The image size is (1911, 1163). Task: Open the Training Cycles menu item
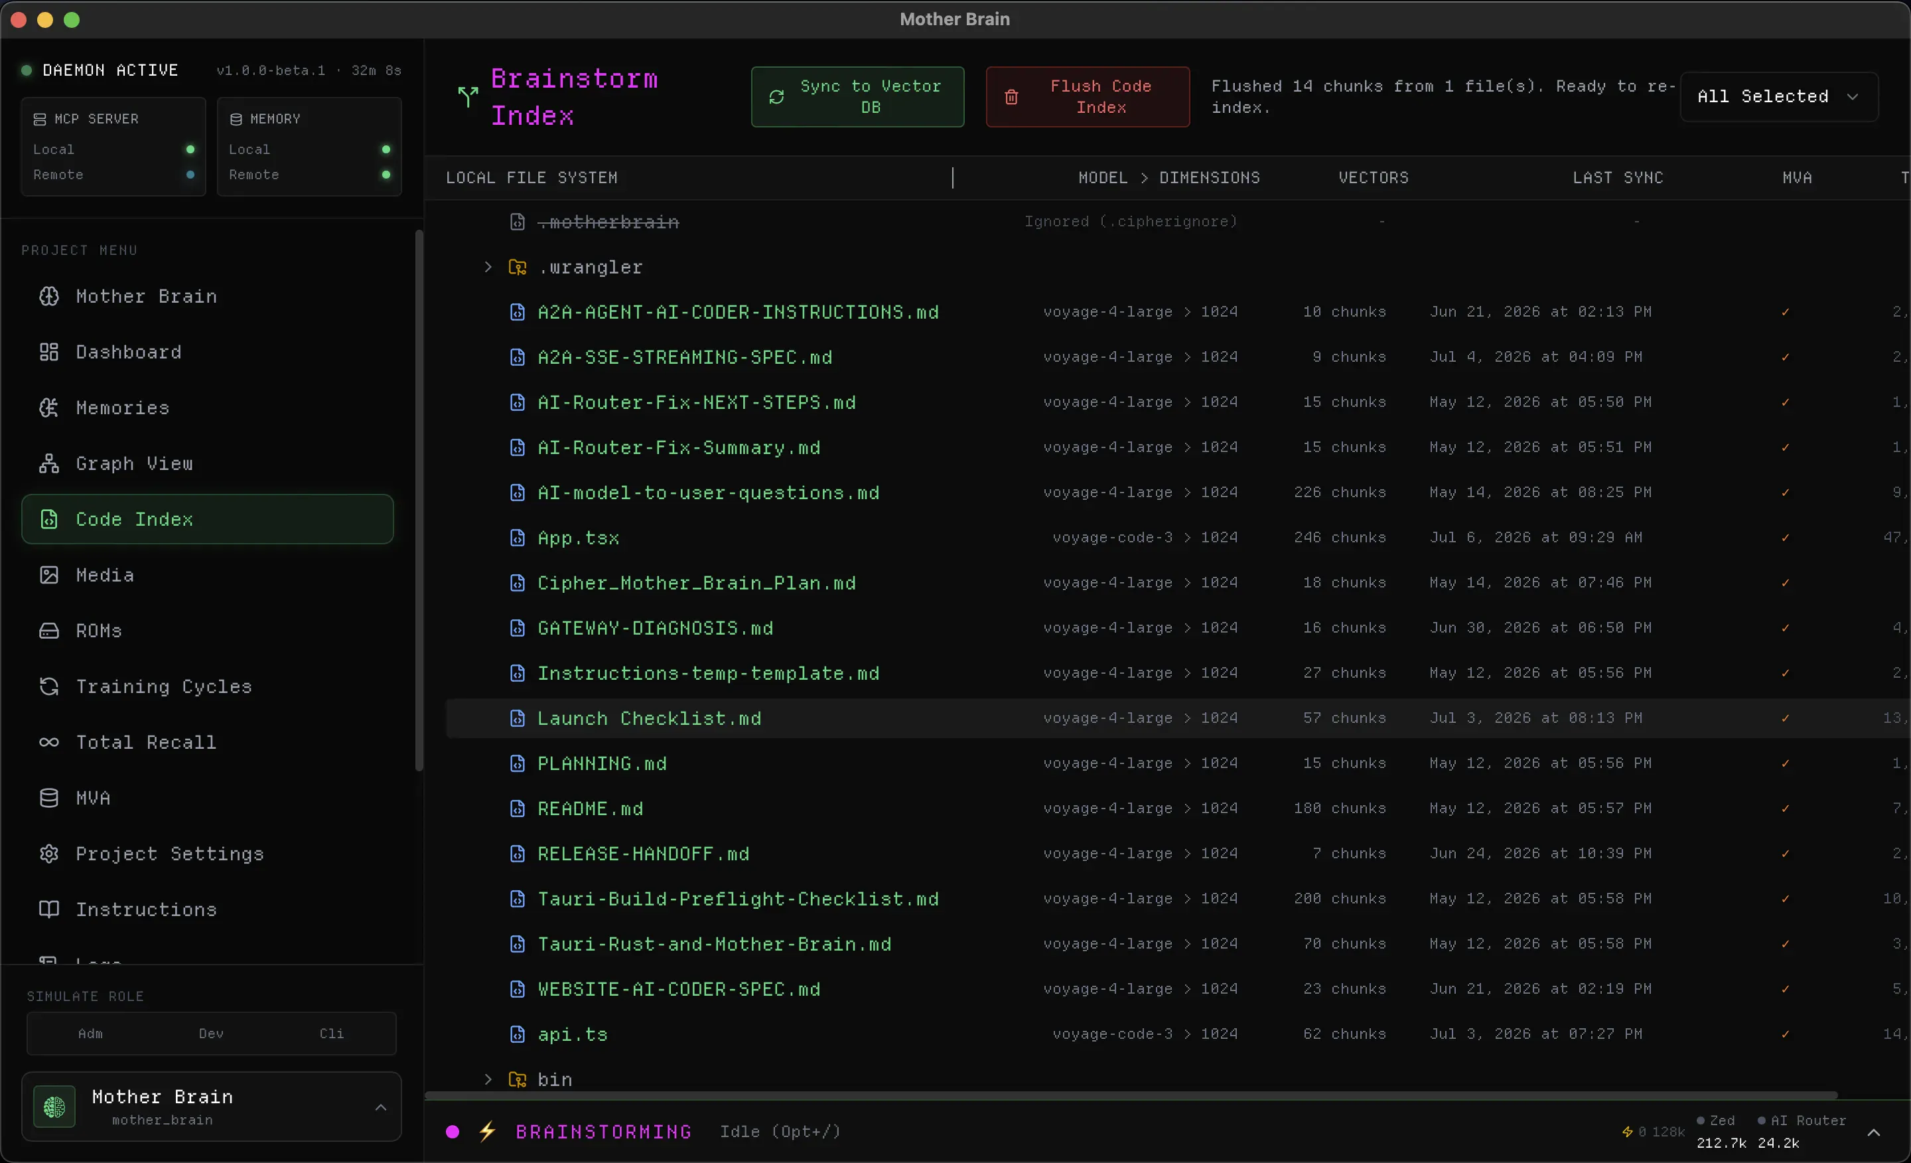(x=208, y=686)
